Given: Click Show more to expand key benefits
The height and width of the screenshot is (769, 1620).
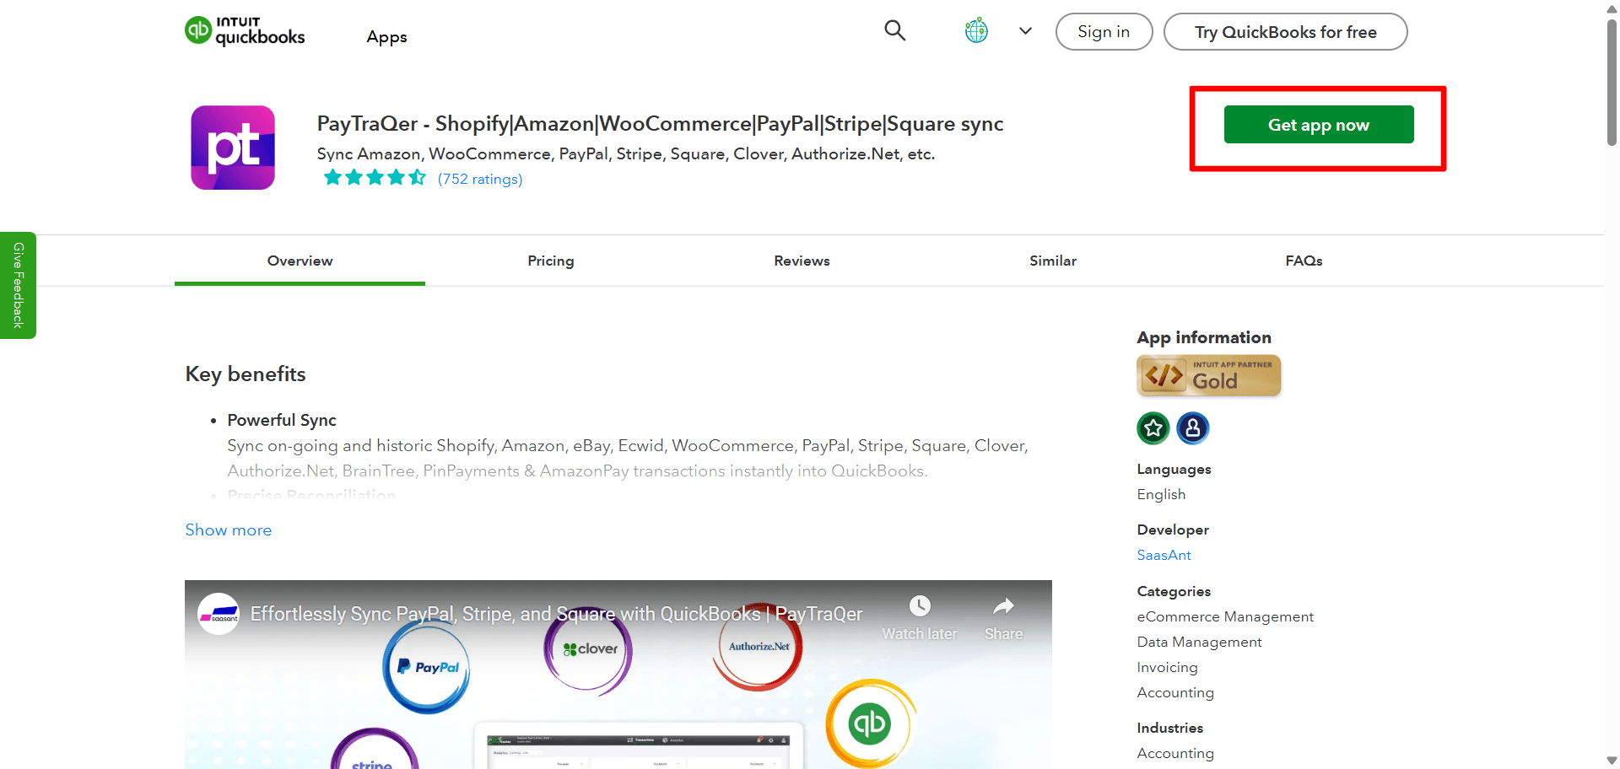Looking at the screenshot, I should tap(228, 530).
